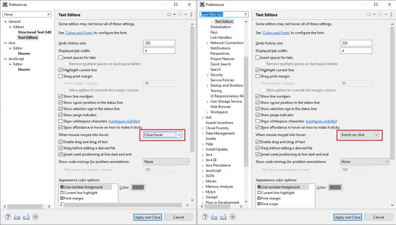Toggle 'Enable drag and drop of text' in right window

[x=257, y=142]
